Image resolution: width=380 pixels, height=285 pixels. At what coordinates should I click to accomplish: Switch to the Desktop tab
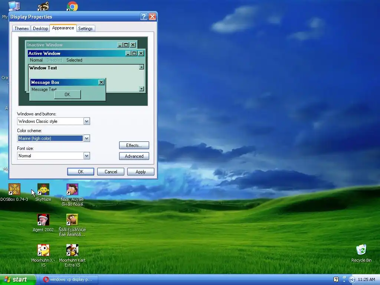[40, 29]
